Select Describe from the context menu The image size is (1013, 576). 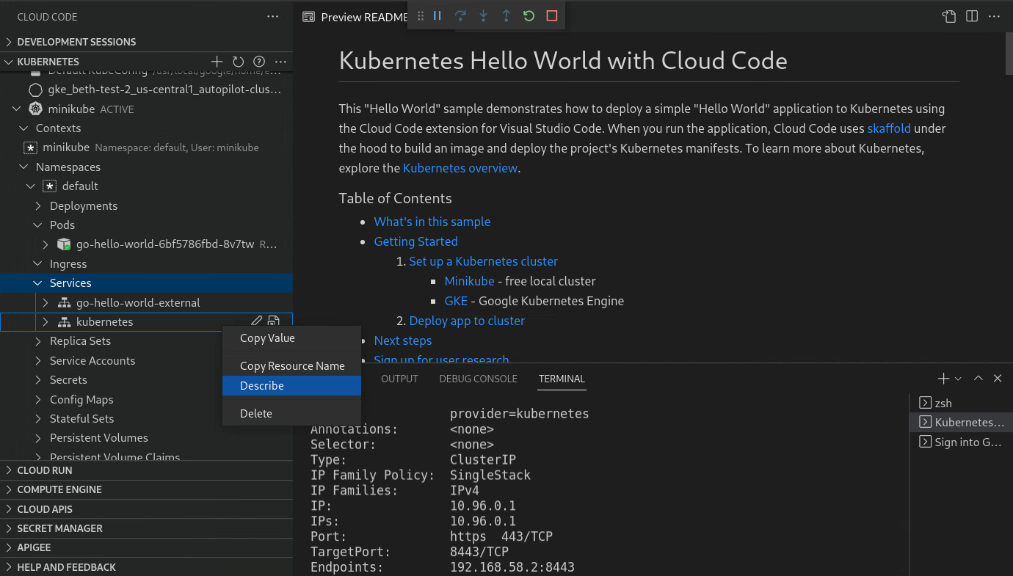[263, 385]
